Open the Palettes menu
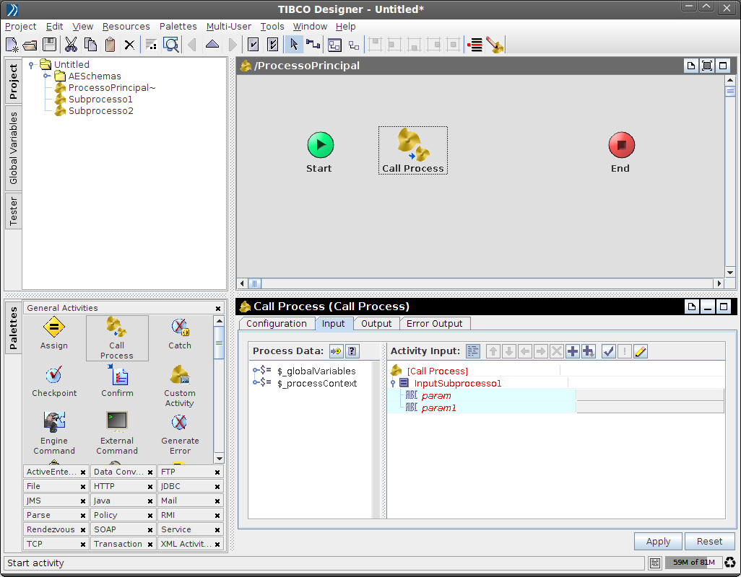 click(x=178, y=27)
